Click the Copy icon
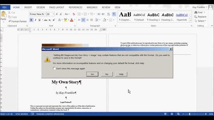The height and width of the screenshot is (120, 214). pos(9,17)
